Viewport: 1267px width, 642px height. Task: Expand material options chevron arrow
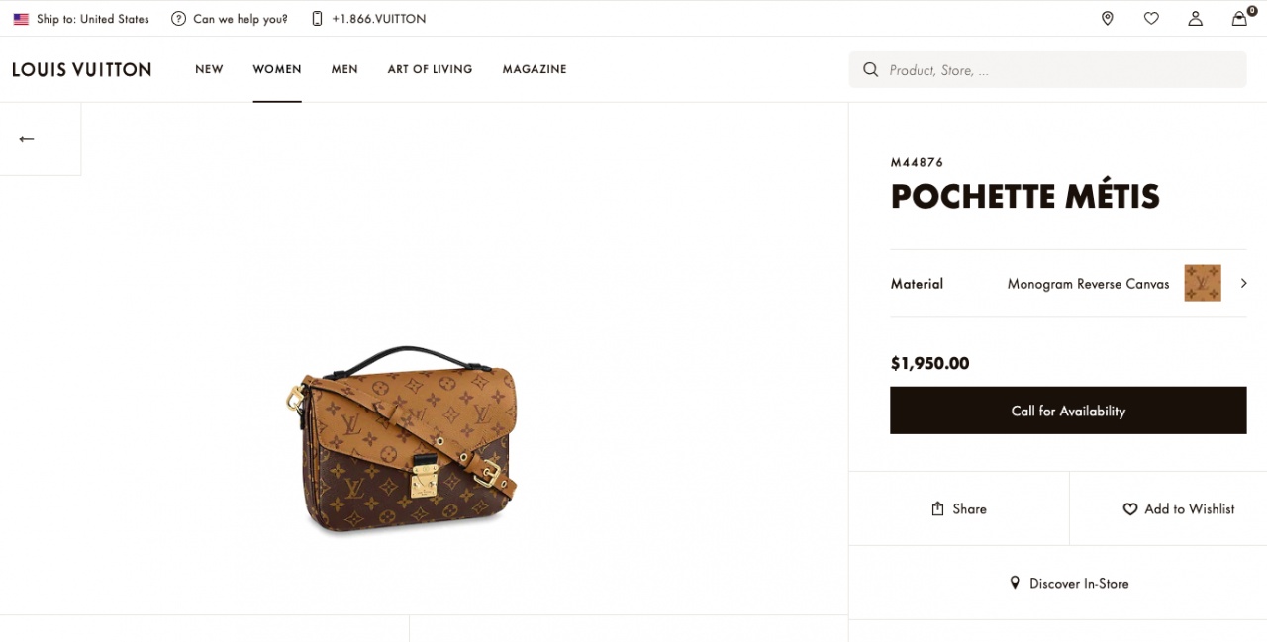tap(1243, 283)
